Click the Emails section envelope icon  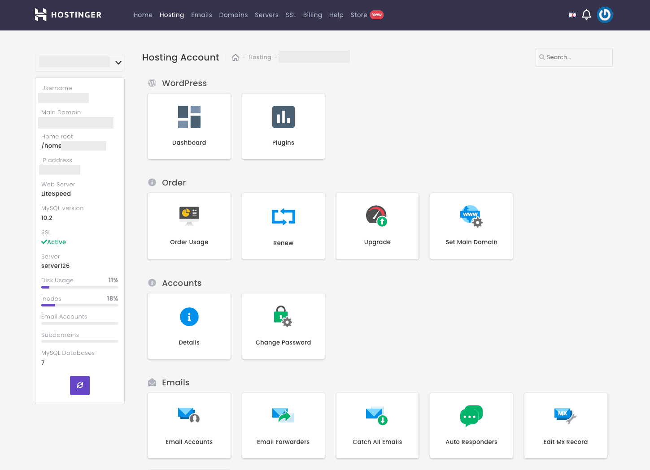[x=152, y=382]
